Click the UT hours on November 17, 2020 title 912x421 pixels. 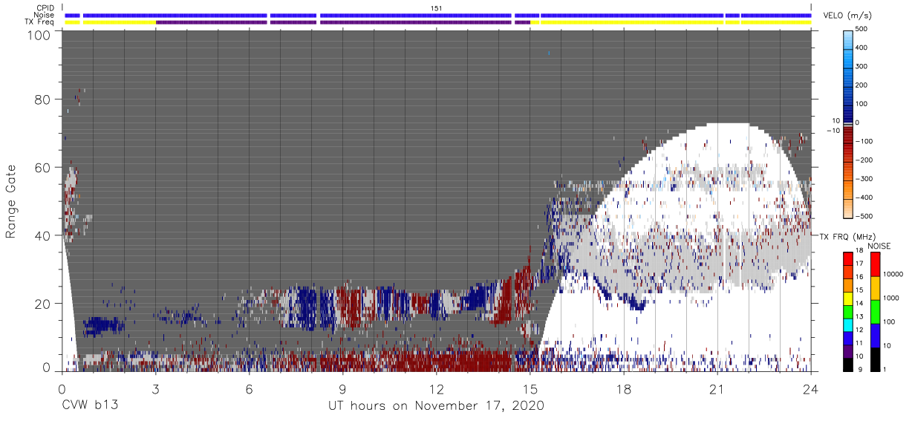coord(437,405)
